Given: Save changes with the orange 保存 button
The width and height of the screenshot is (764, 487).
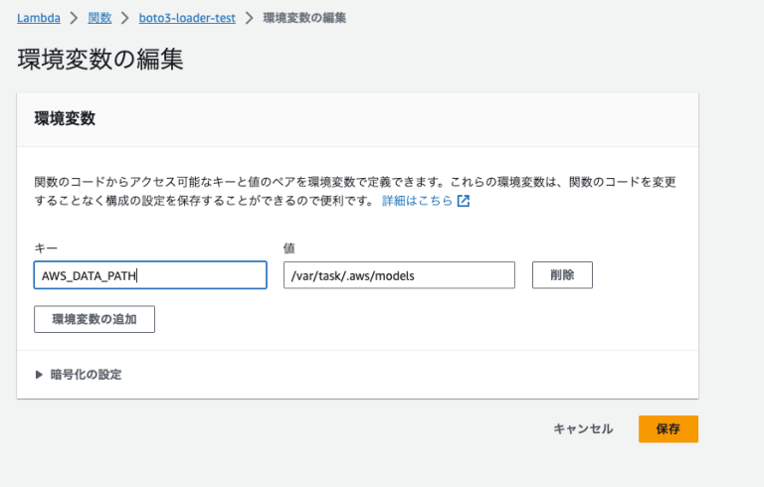Looking at the screenshot, I should 668,429.
